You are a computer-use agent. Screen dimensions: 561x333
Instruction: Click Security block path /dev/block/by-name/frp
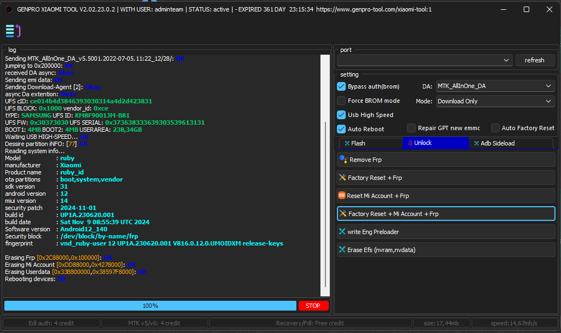click(x=99, y=236)
